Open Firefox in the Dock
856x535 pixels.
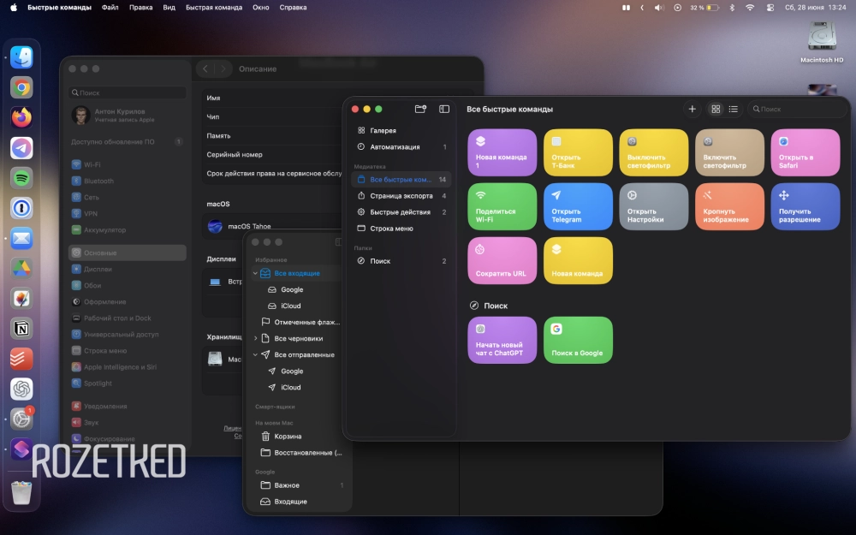point(22,117)
